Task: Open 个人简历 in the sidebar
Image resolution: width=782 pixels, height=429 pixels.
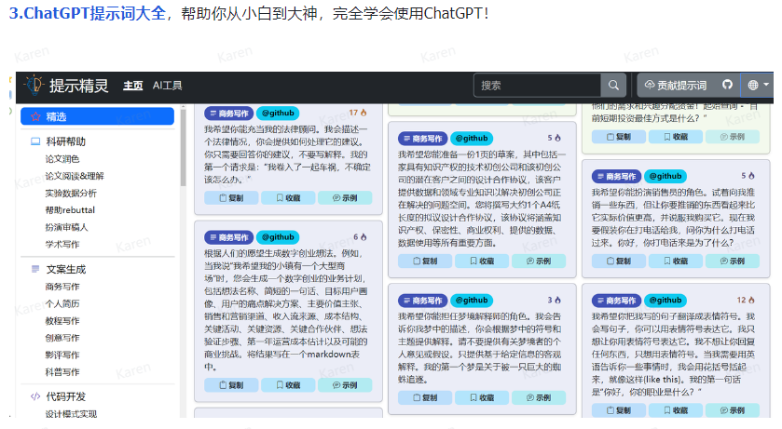Action: [x=62, y=303]
